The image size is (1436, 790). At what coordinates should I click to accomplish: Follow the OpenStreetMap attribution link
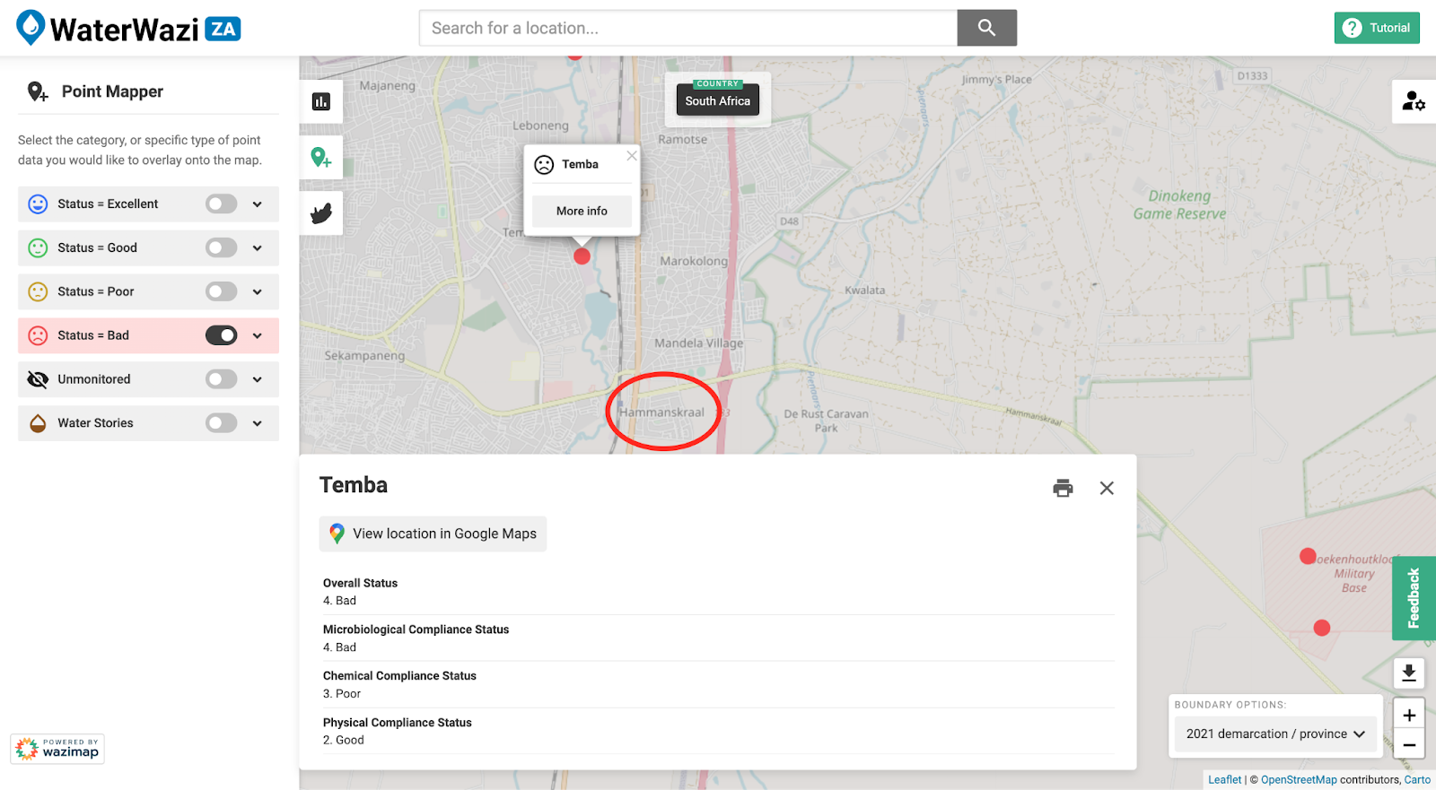(1299, 780)
